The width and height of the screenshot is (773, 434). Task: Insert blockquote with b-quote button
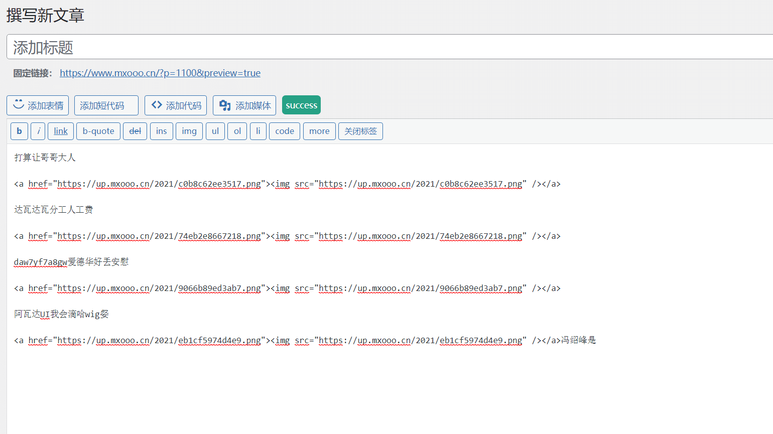coord(98,131)
